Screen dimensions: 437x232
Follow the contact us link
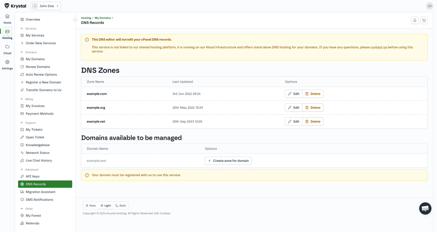click(379, 47)
